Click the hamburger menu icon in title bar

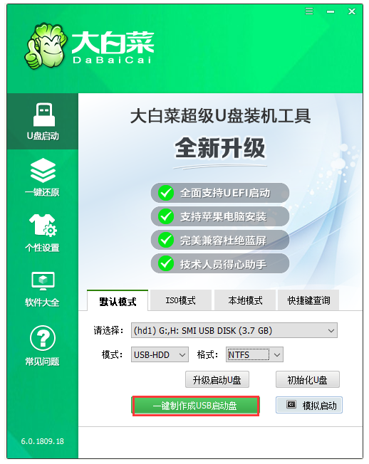point(309,11)
